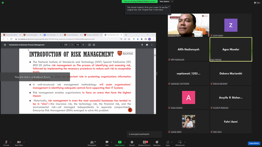Open Zoom Apps
The image size is (262, 147).
coord(168,143)
